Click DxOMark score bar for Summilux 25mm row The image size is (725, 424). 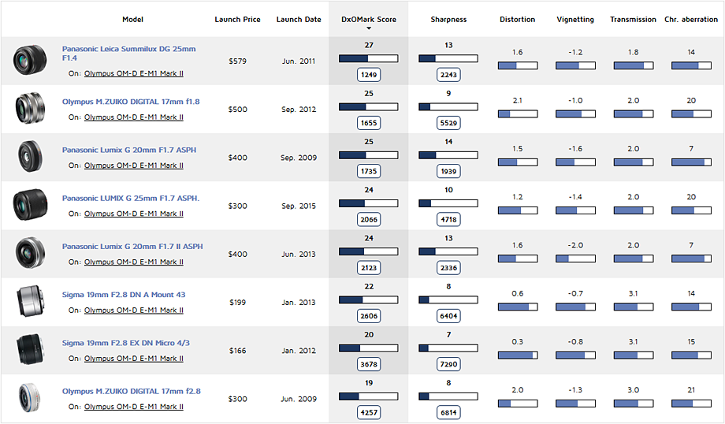point(369,59)
